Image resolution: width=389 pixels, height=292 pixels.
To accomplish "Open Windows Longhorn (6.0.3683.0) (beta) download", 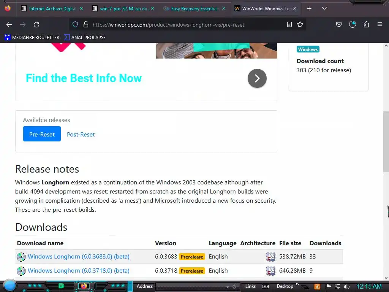I will click(x=78, y=257).
